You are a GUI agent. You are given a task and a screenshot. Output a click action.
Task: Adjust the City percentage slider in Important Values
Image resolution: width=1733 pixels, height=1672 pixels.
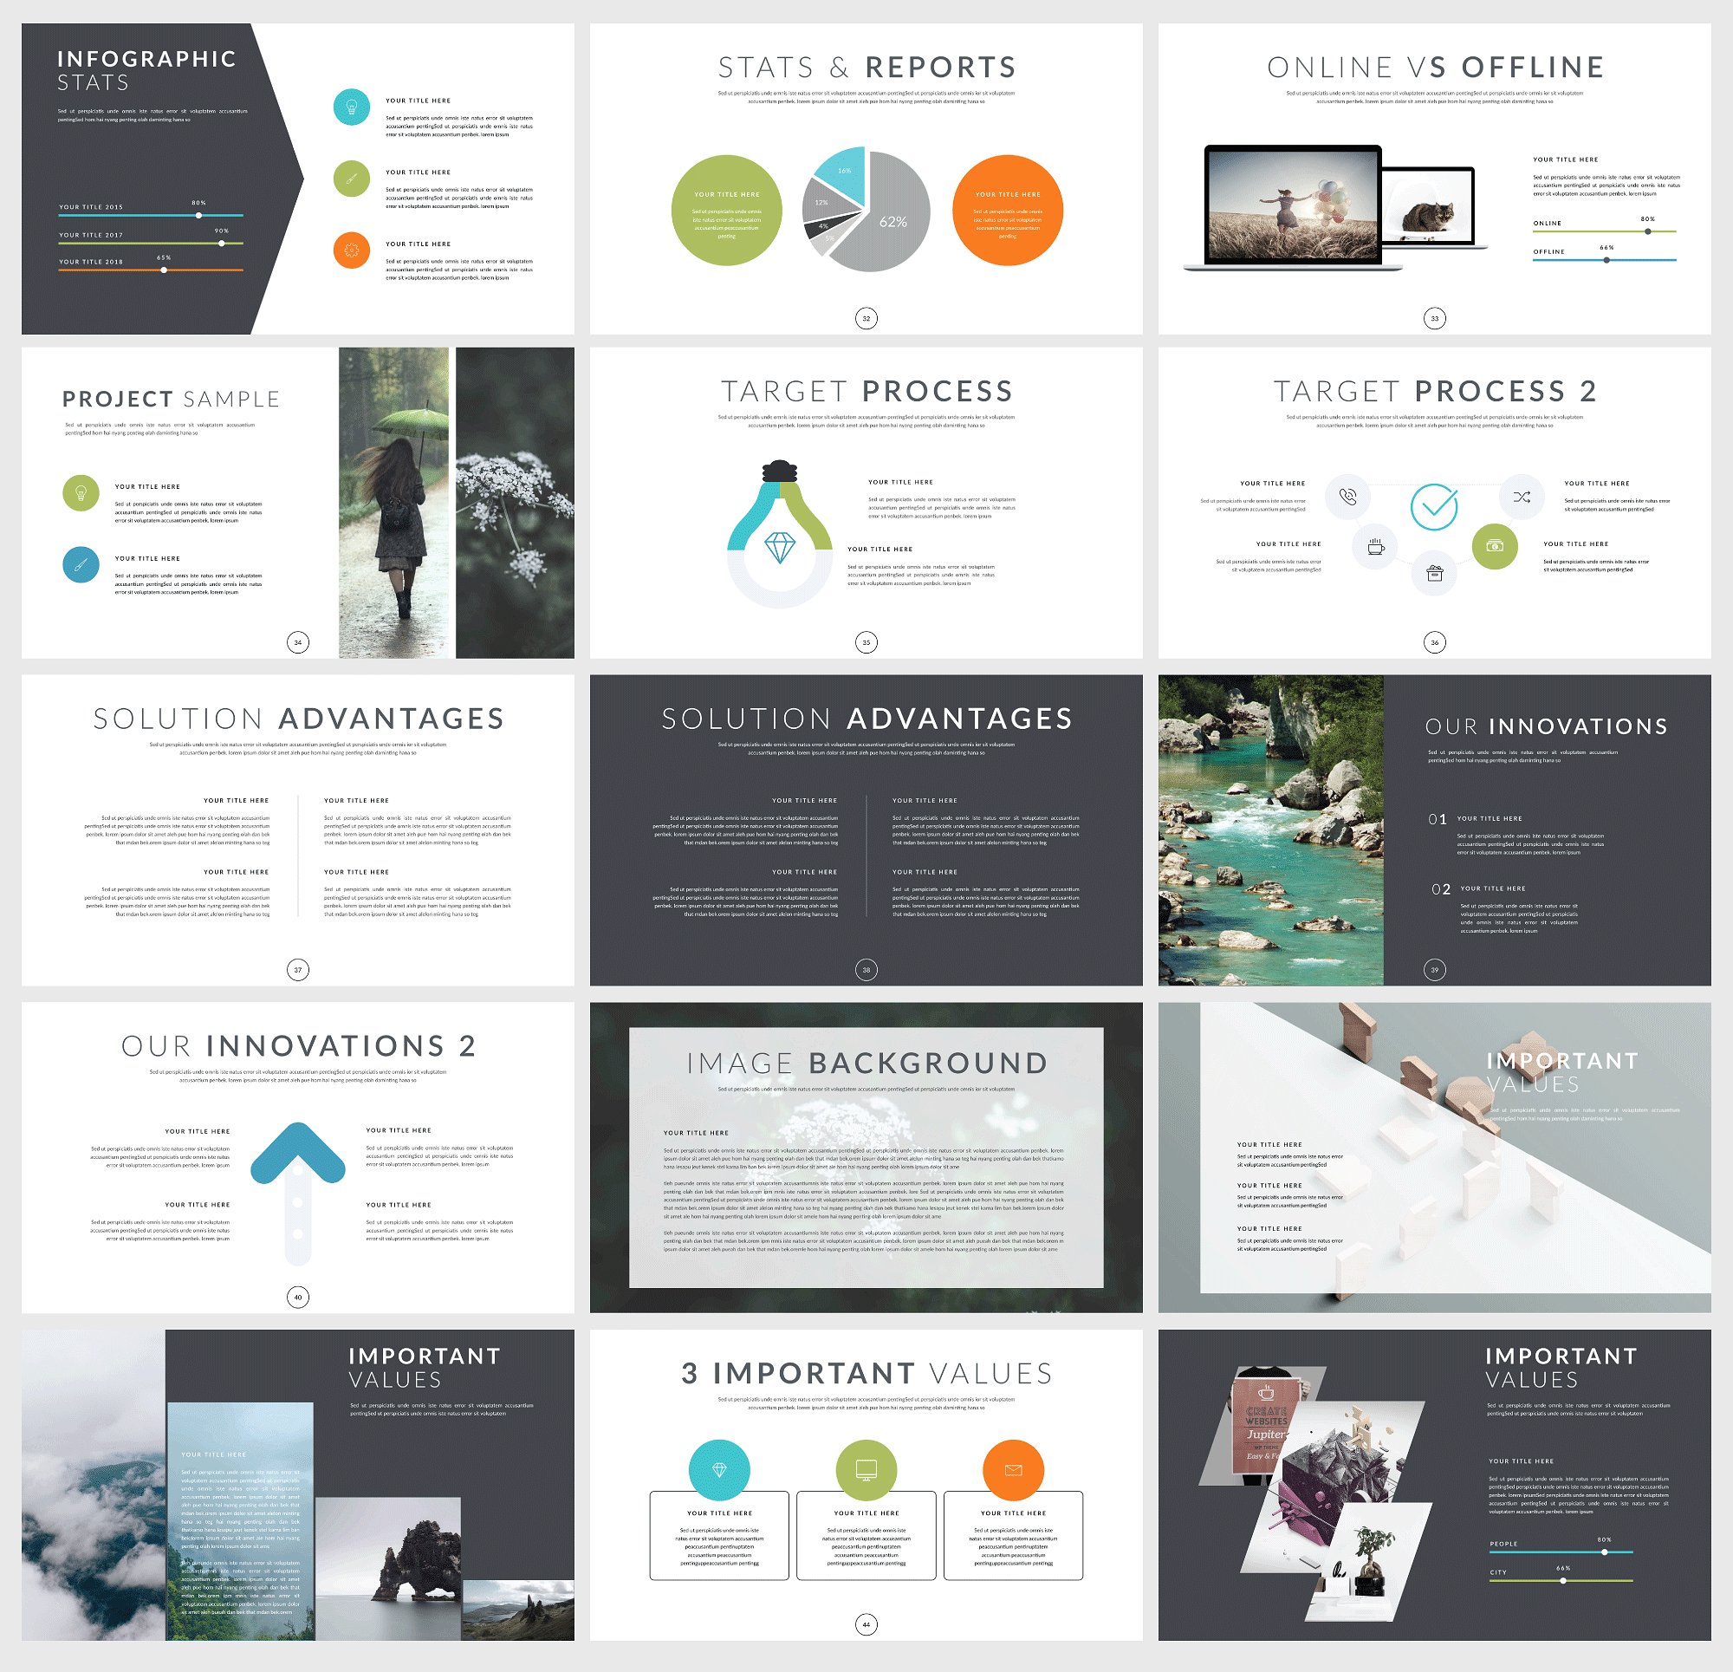1567,1585
